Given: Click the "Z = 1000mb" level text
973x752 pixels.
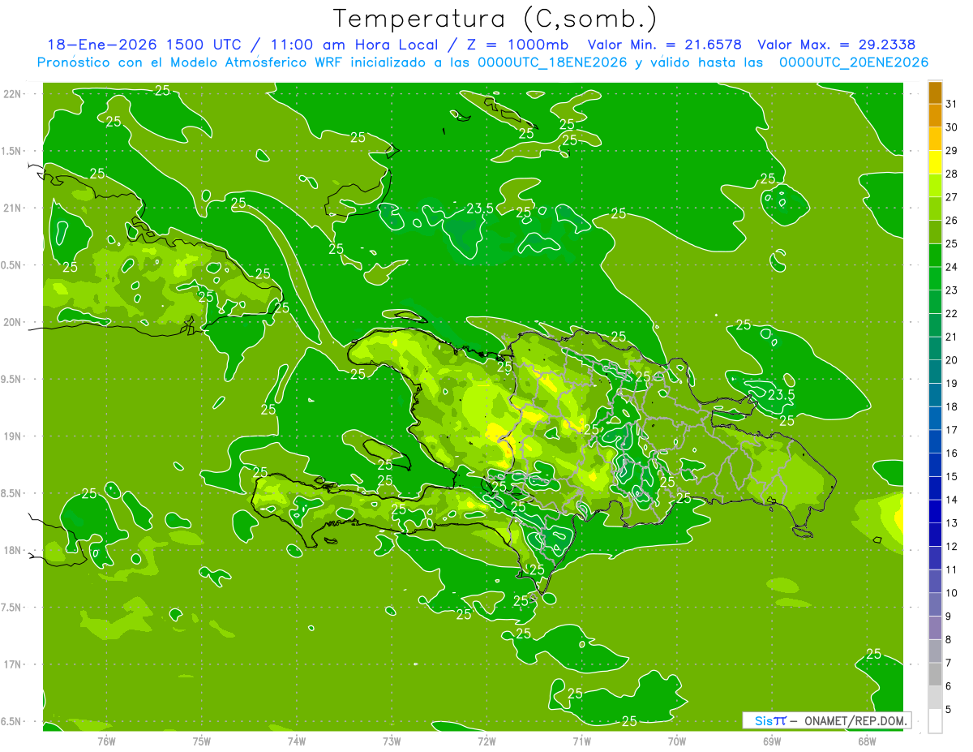Looking at the screenshot, I should pyautogui.click(x=515, y=45).
